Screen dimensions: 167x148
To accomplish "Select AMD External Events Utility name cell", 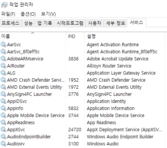I will (35, 87).
